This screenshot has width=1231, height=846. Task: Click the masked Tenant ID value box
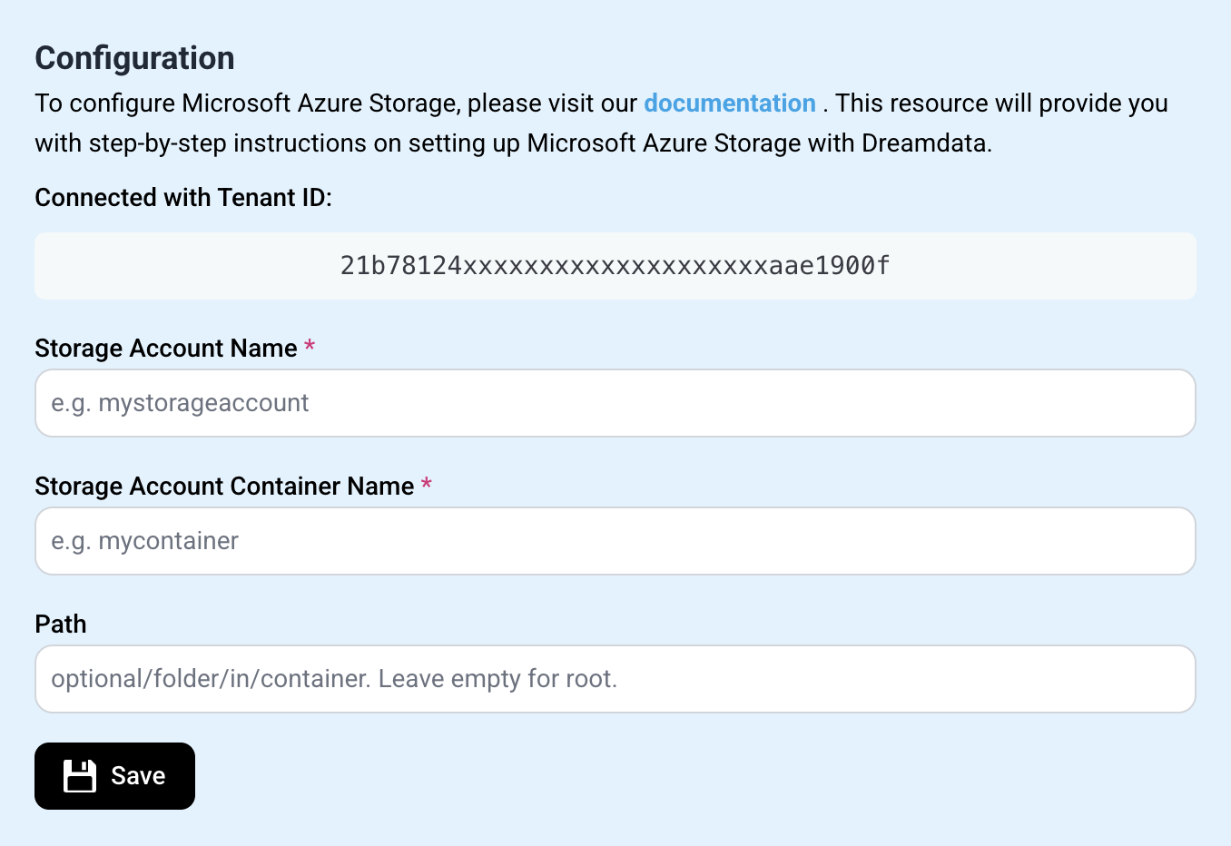pos(615,266)
